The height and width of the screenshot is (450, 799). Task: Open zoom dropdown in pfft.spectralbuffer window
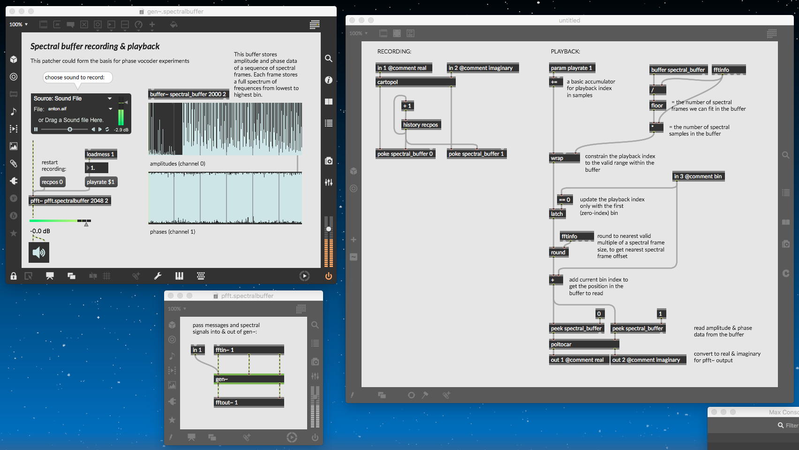[x=177, y=309]
